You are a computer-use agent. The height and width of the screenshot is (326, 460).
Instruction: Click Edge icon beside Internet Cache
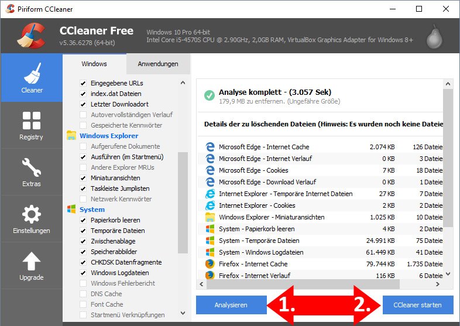point(210,147)
